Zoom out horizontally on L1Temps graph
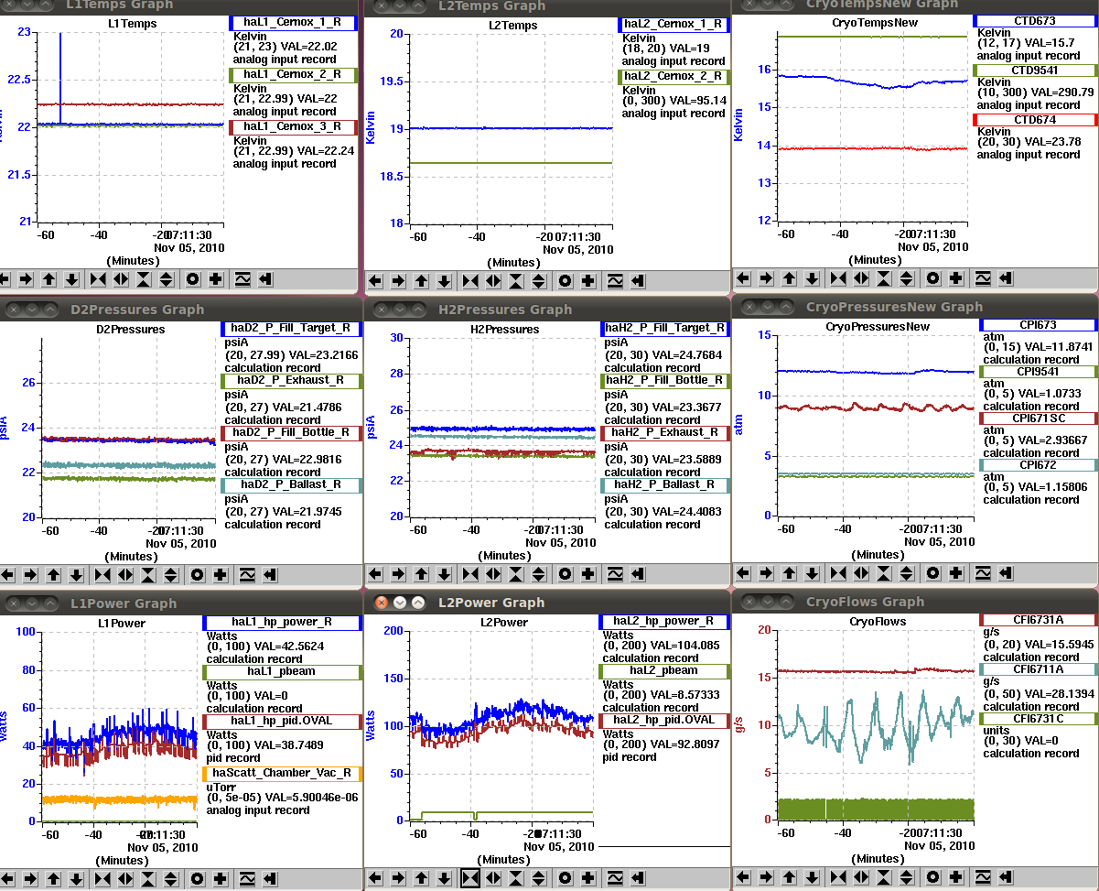1099x891 pixels. 121,279
